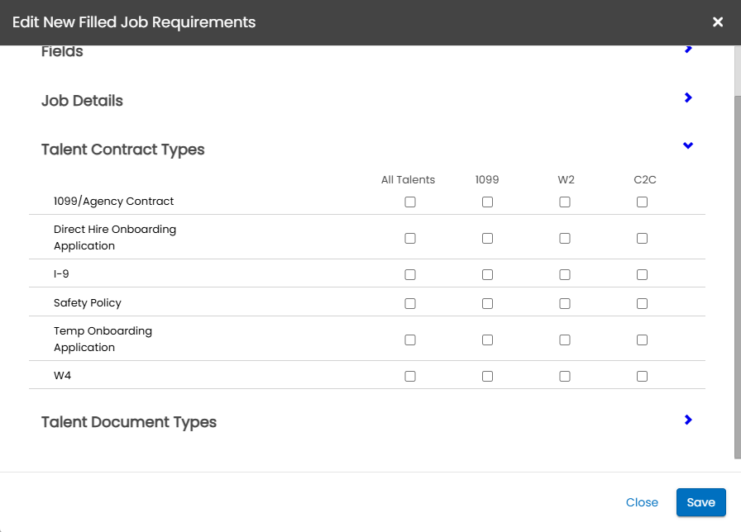Click the Save button
The height and width of the screenshot is (532, 741).
[x=700, y=502]
